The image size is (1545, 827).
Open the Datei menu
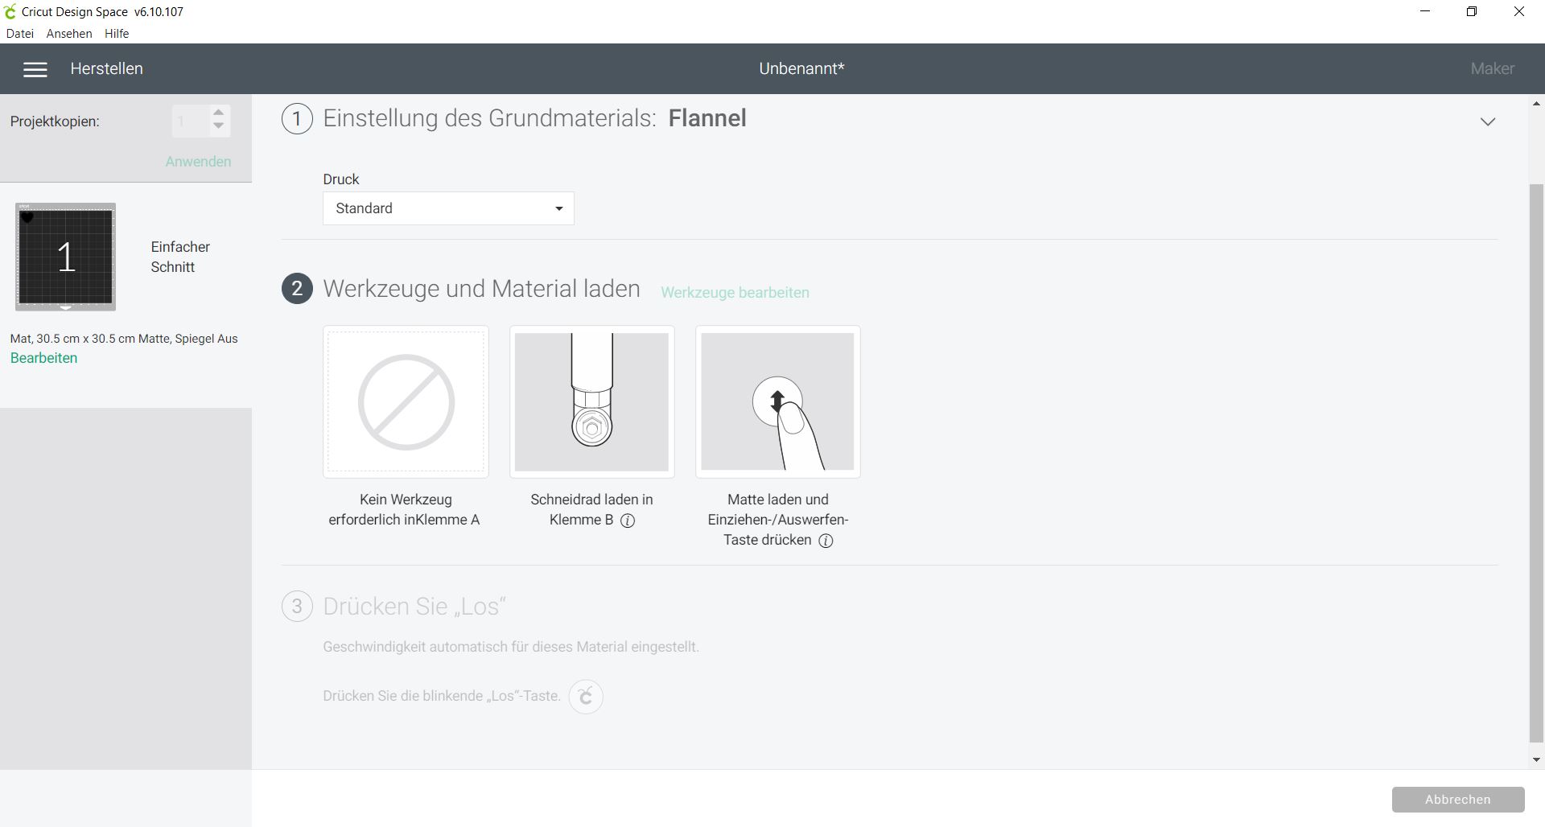(x=20, y=34)
